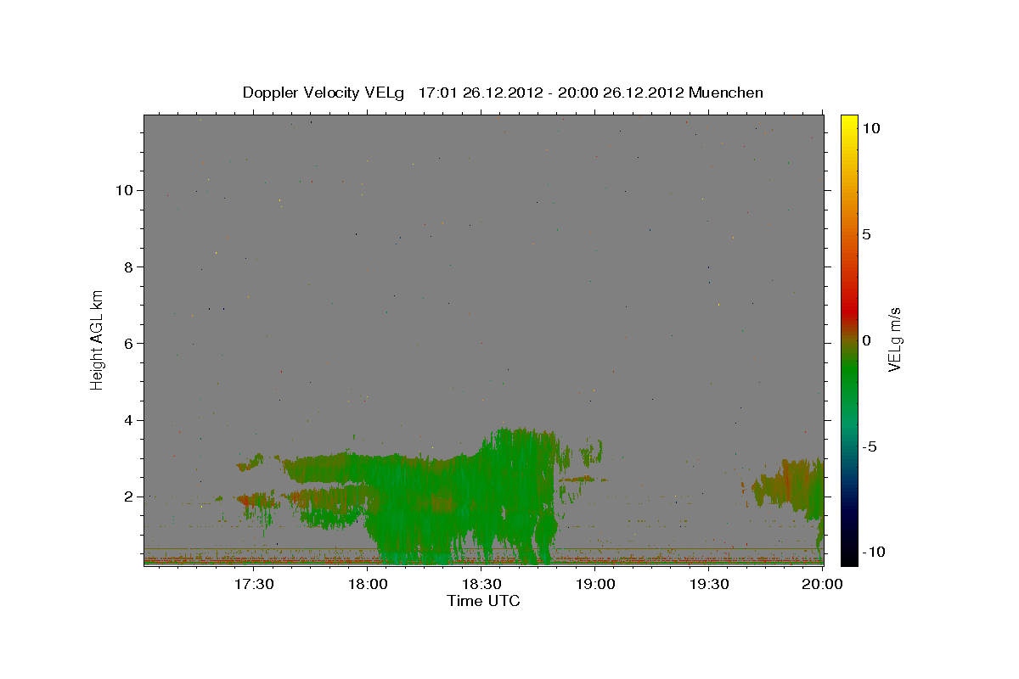Click the 'Height AGL km' axis label
This screenshot has width=1019, height=679.
(x=97, y=339)
